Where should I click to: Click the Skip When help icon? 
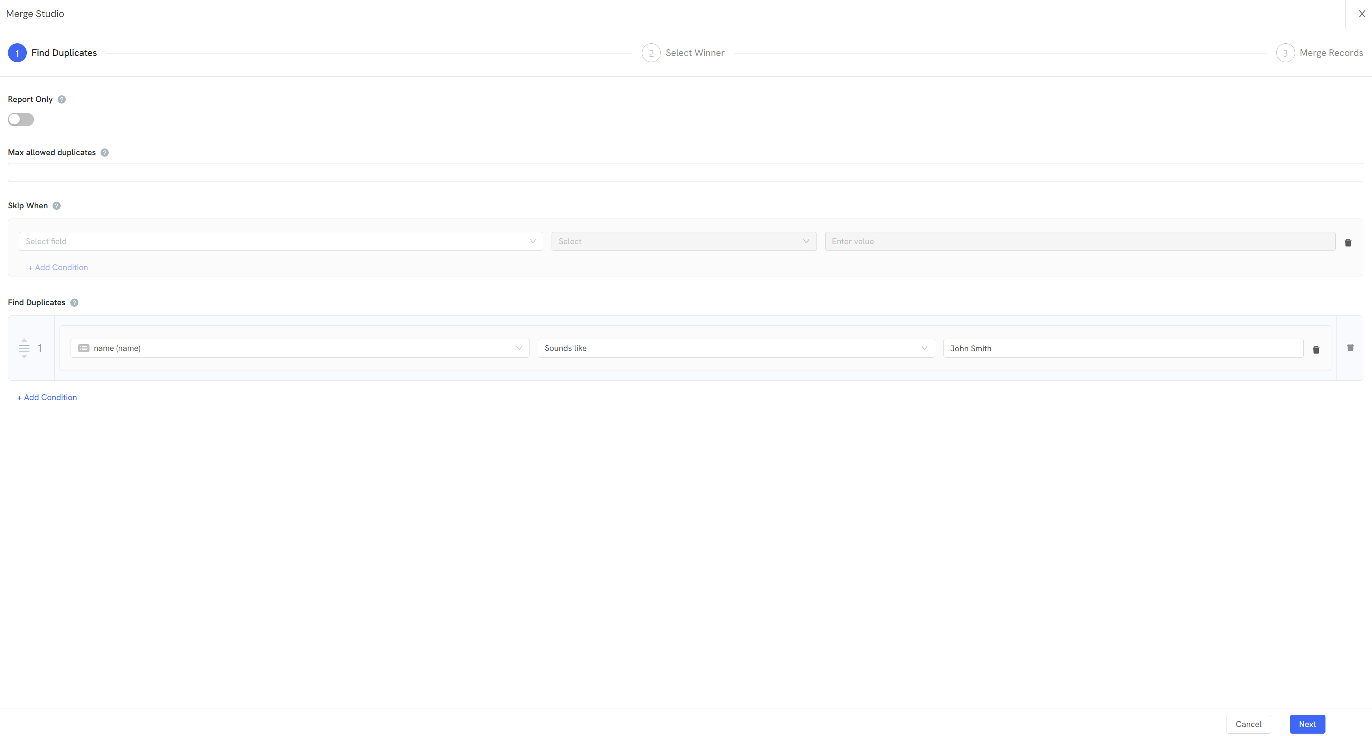(56, 206)
